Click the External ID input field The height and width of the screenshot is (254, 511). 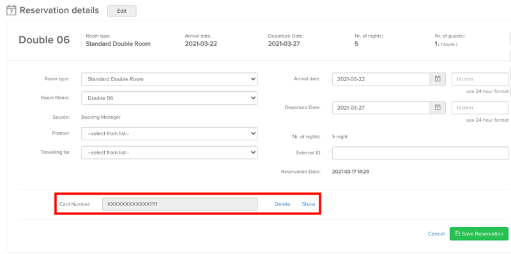[420, 153]
